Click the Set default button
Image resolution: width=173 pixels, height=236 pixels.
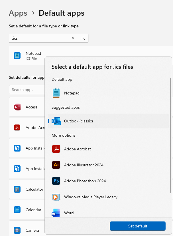click(138, 226)
